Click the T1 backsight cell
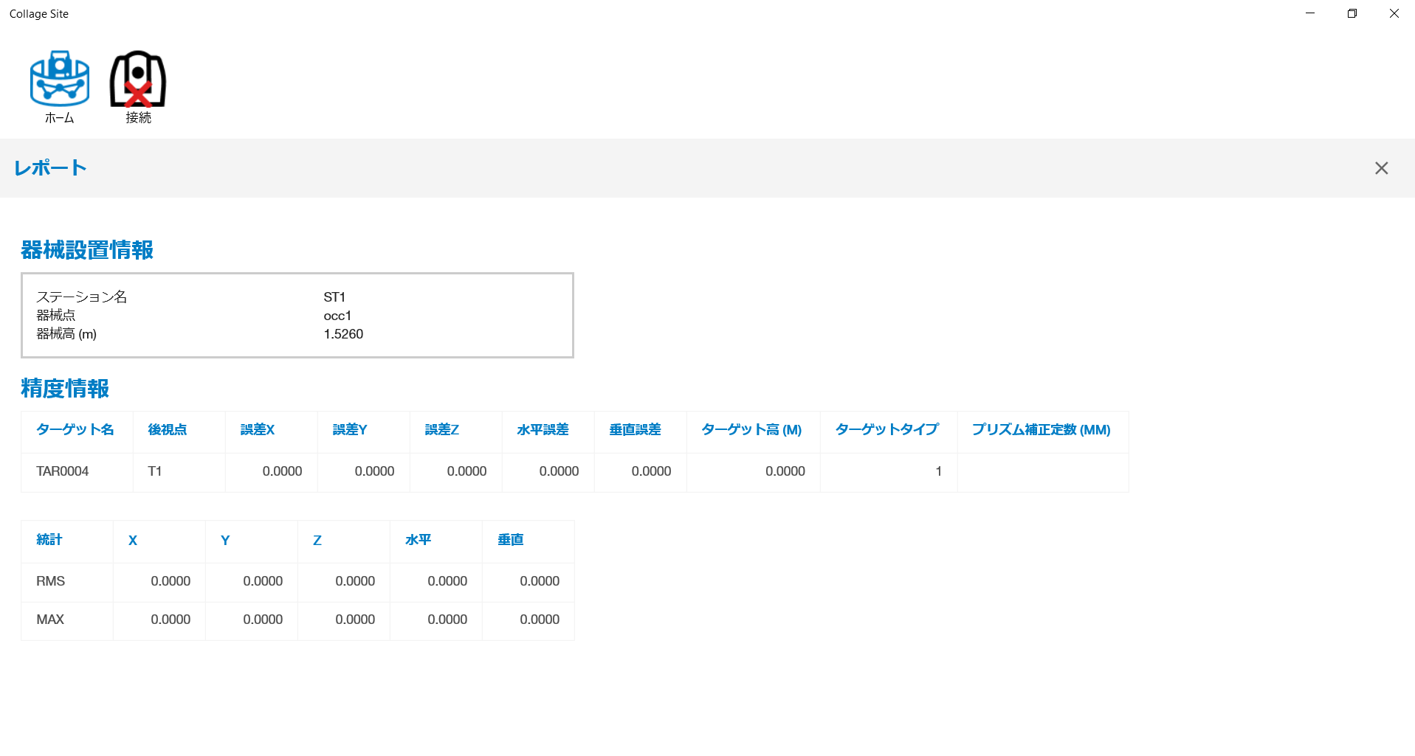Screen dimensions: 1415x756 [155, 471]
